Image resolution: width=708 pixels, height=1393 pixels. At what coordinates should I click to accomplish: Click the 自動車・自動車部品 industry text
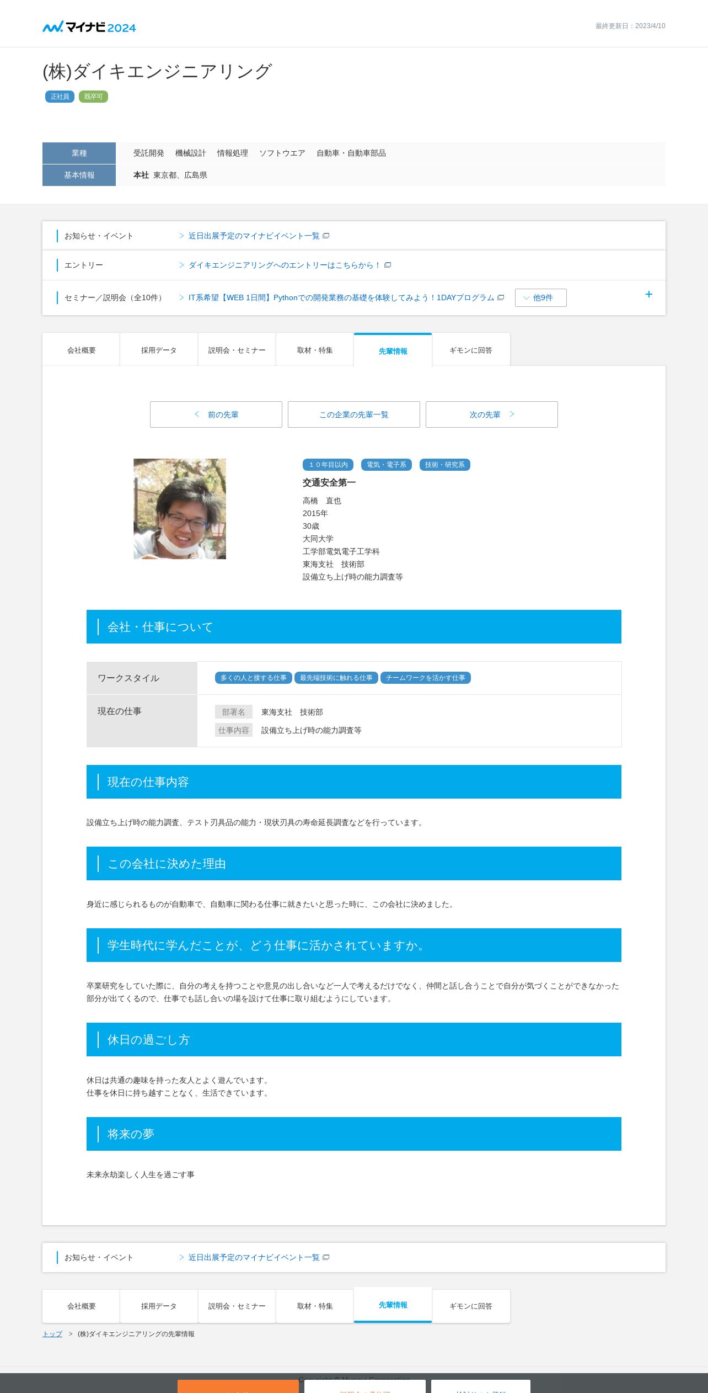351,153
